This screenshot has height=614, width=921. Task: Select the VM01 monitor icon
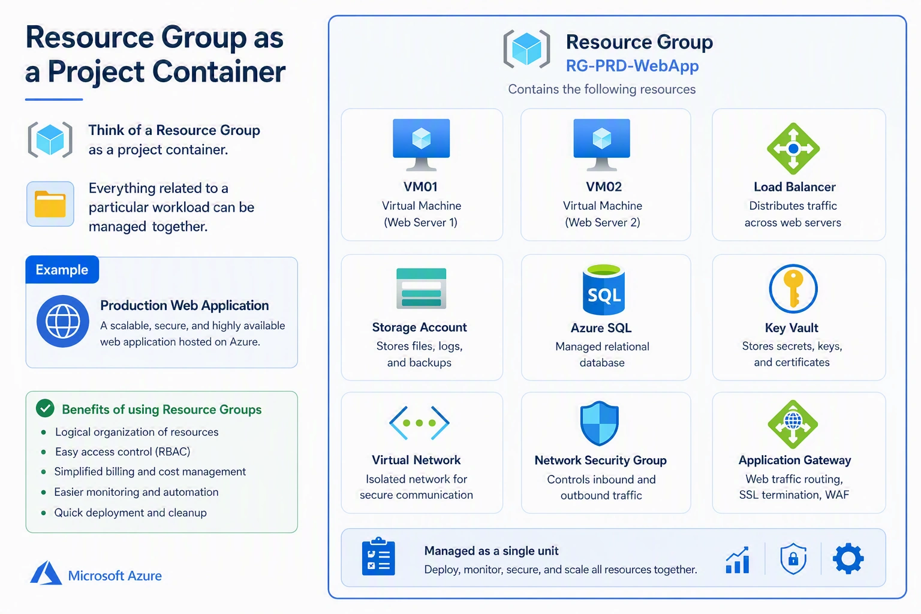(x=422, y=145)
